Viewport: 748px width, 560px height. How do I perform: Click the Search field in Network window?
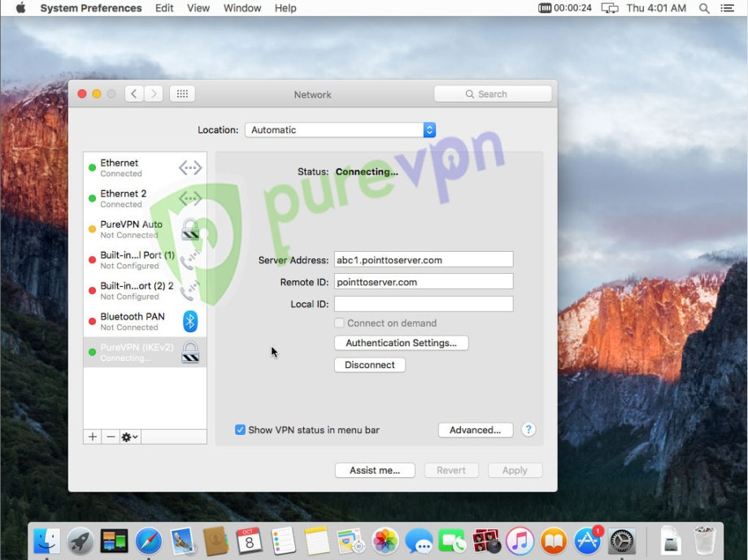click(493, 94)
